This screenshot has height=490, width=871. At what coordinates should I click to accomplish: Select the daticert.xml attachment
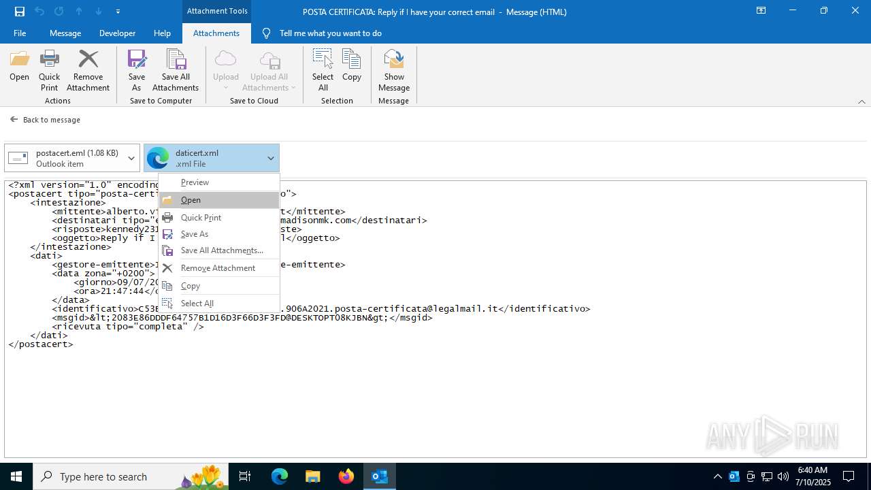pyautogui.click(x=203, y=158)
